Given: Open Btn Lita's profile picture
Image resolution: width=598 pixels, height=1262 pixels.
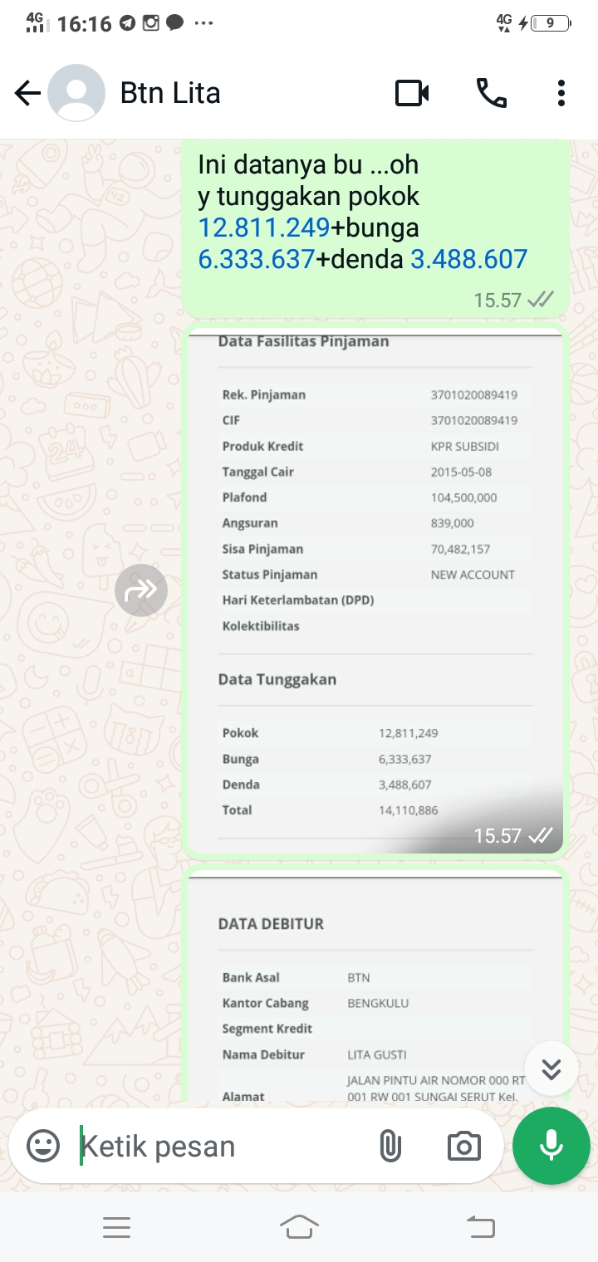Looking at the screenshot, I should [76, 93].
